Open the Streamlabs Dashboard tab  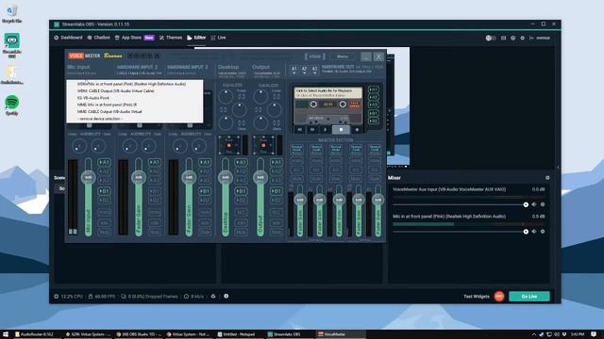68,38
